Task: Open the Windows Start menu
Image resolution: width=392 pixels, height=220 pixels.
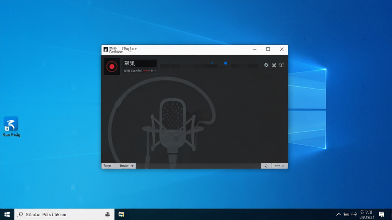Action: [x=7, y=214]
